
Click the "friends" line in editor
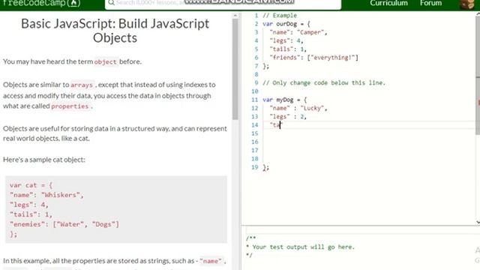313,58
